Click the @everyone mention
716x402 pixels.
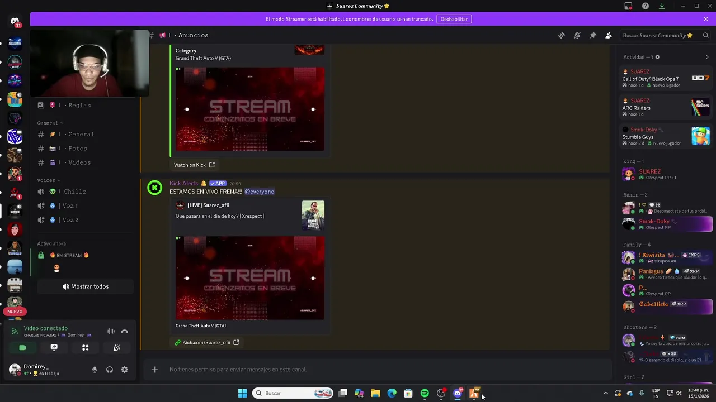point(259,192)
